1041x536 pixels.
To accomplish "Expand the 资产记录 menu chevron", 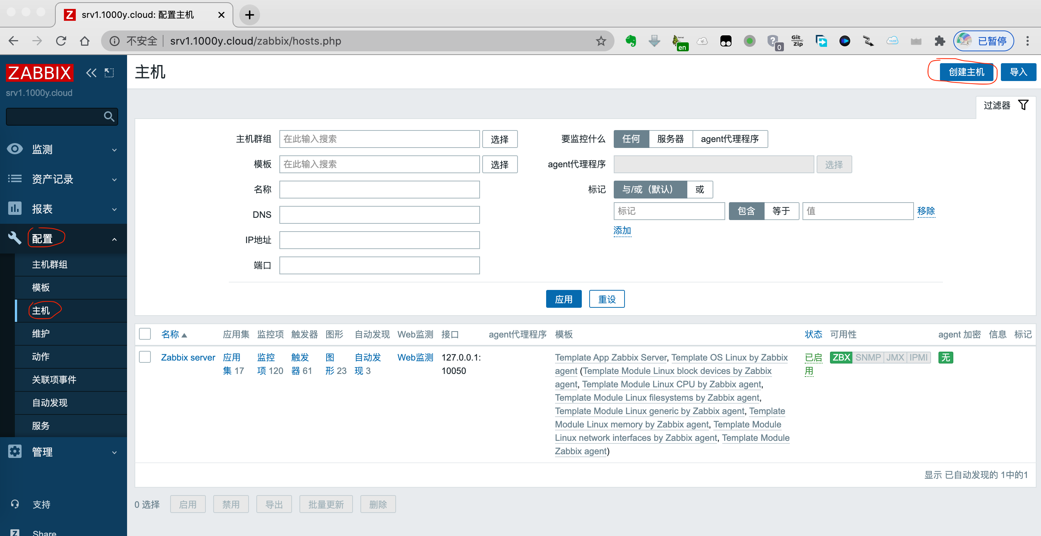I will (x=114, y=180).
